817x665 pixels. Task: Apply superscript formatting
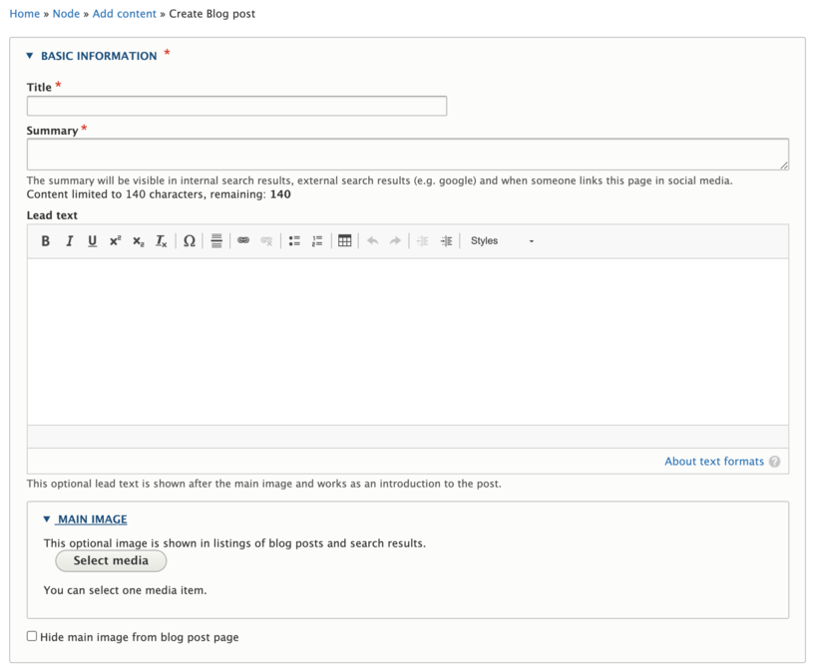pos(115,241)
